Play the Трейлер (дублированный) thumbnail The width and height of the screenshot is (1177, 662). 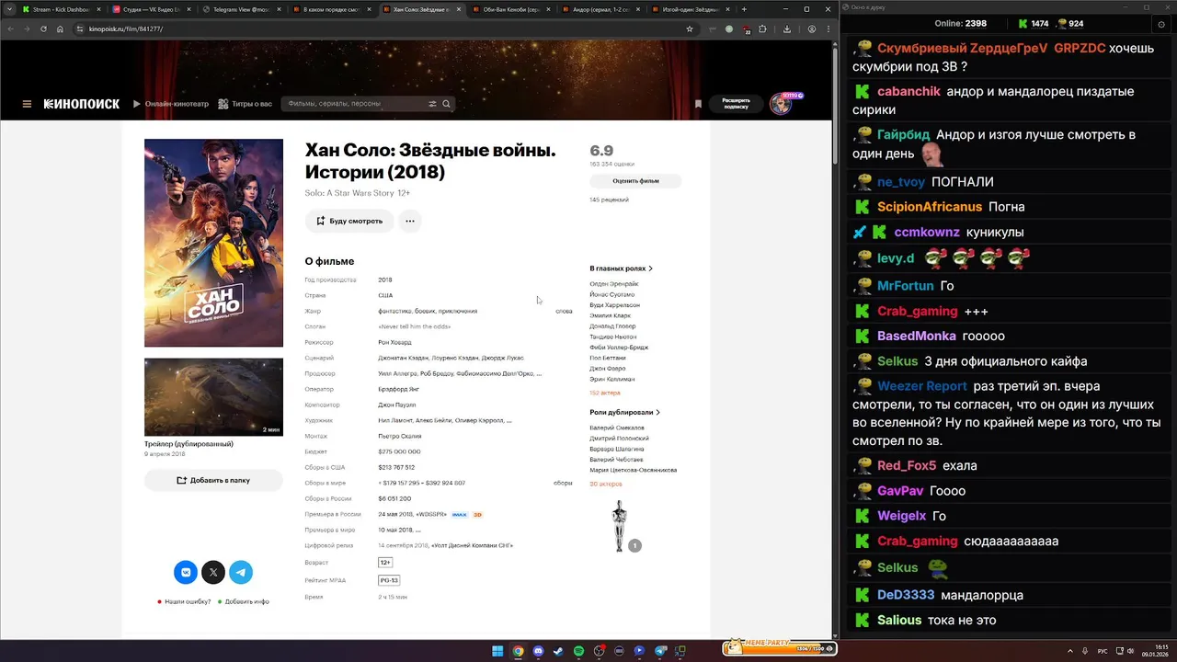(x=213, y=396)
